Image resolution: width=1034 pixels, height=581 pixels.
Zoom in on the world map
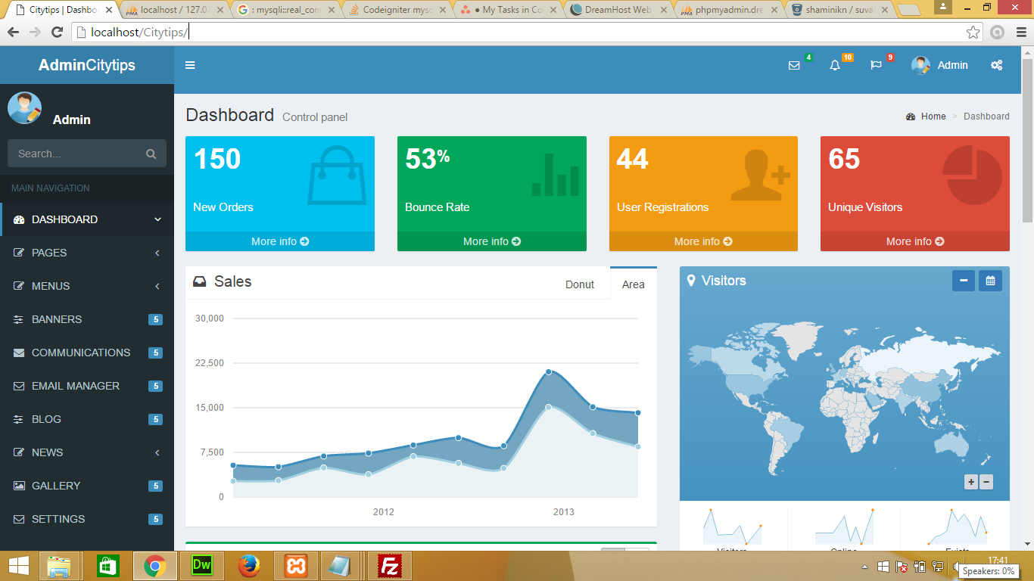(970, 482)
